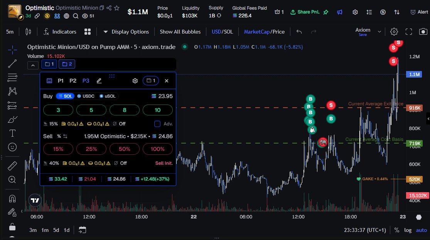Open chart settings gear in toolbar
The height and width of the screenshot is (240, 430).
[394, 32]
